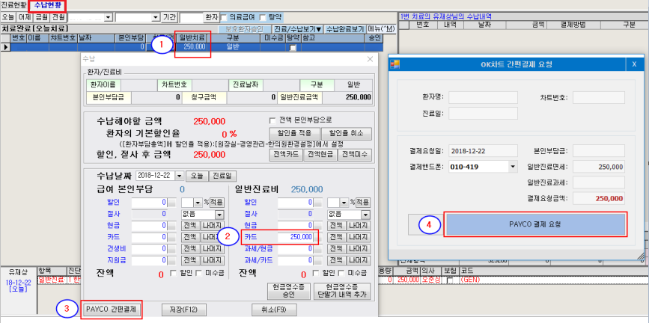
Task: Enable 전액 본인부담으로 checkbox
Action: click(272, 121)
